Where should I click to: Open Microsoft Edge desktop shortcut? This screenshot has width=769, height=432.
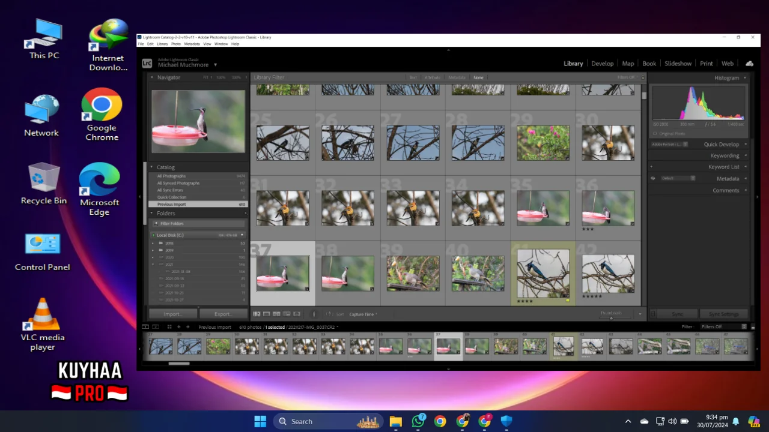click(99, 188)
